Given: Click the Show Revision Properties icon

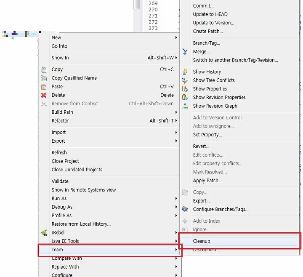Looking at the screenshot, I should click(x=185, y=97).
